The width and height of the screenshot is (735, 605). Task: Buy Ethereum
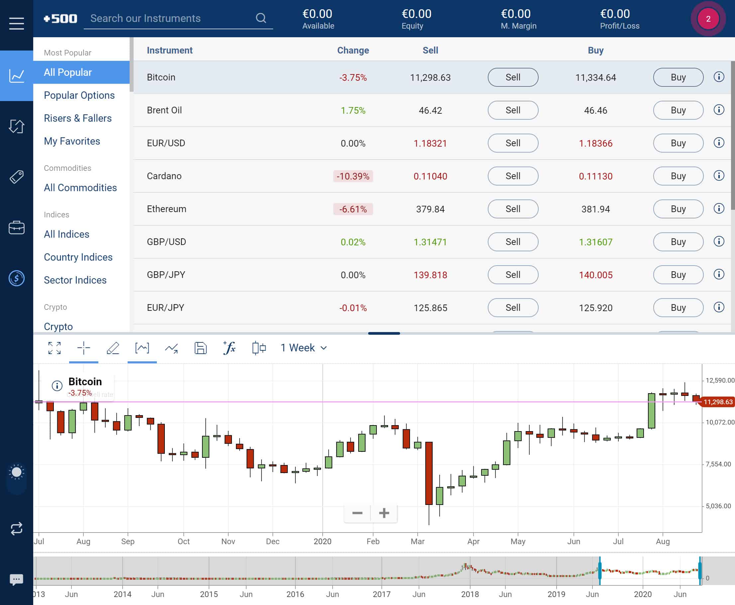pos(678,209)
